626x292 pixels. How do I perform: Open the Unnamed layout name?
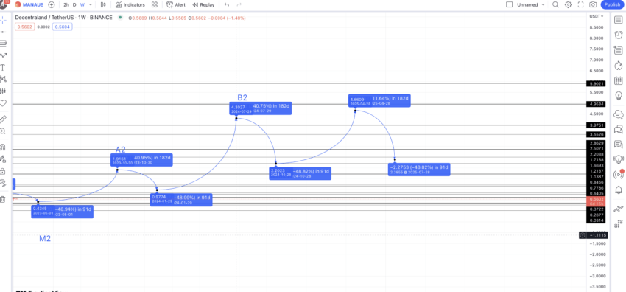click(x=527, y=5)
